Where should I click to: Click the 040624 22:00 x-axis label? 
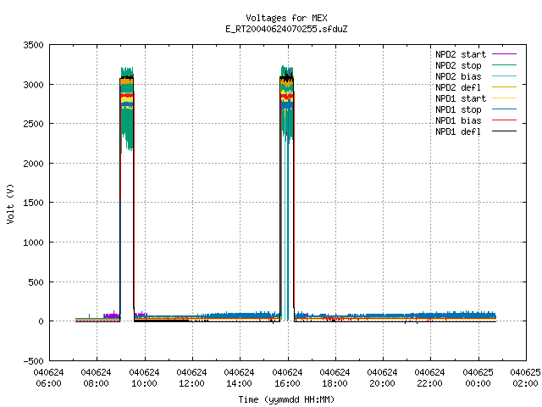pyautogui.click(x=429, y=378)
